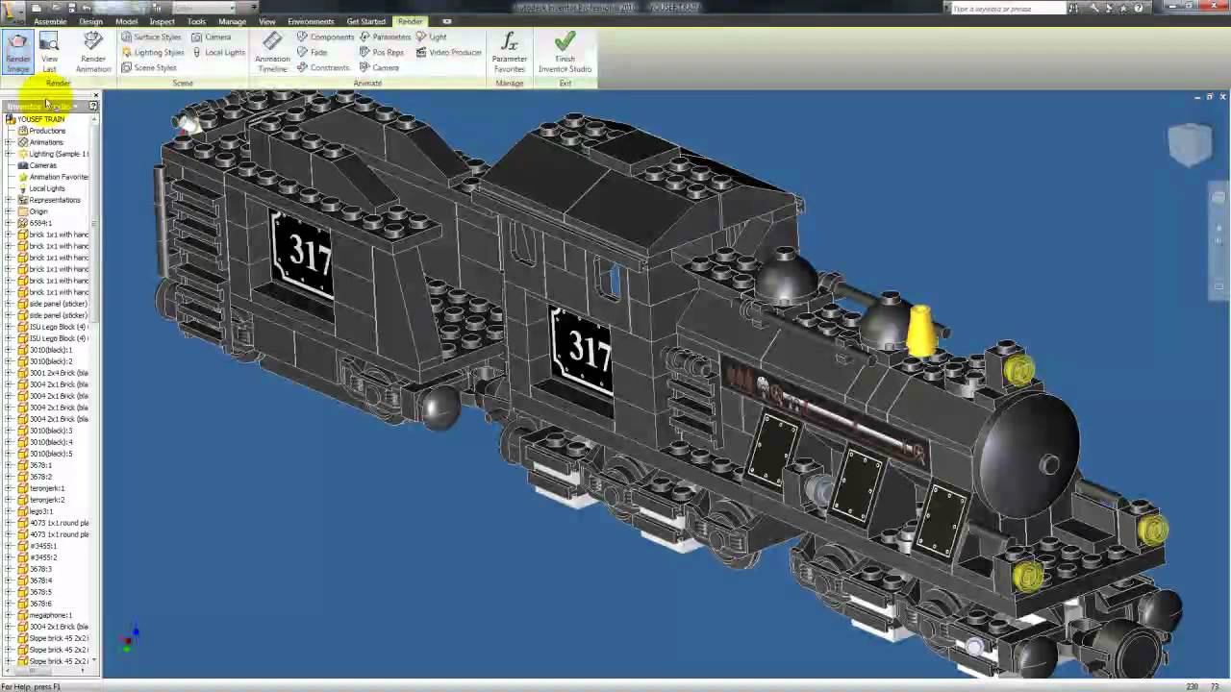
Task: Switch to the Model ribbon tab
Action: pos(126,21)
